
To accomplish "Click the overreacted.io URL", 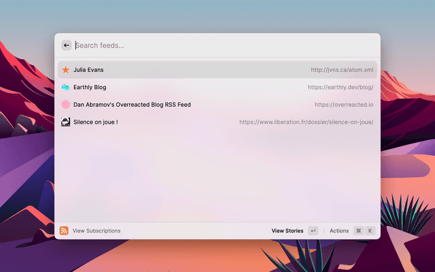I will pos(343,105).
